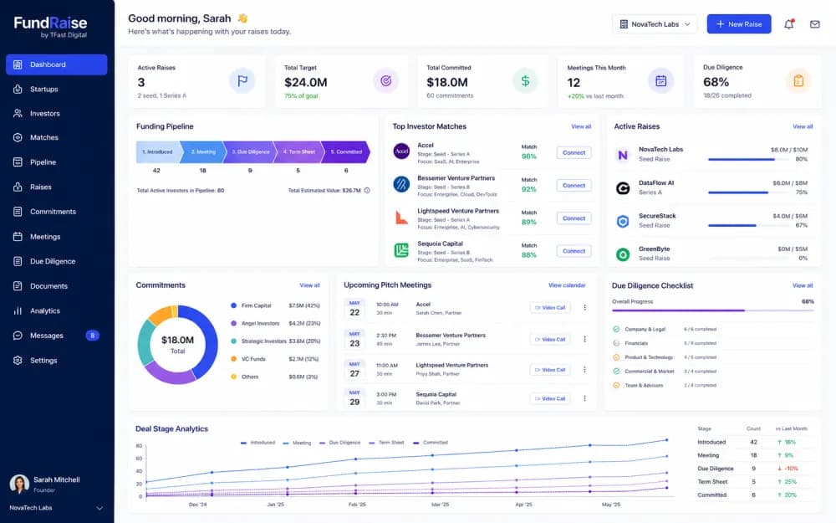This screenshot has width=836, height=523.
Task: Open the notifications bell
Action: pyautogui.click(x=789, y=24)
